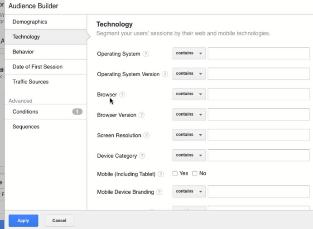
Task: Open the Traffic Sources section
Action: tap(30, 82)
